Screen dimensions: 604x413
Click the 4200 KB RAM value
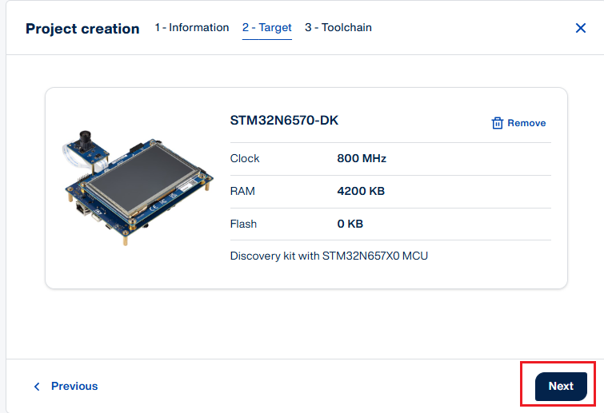(x=361, y=191)
